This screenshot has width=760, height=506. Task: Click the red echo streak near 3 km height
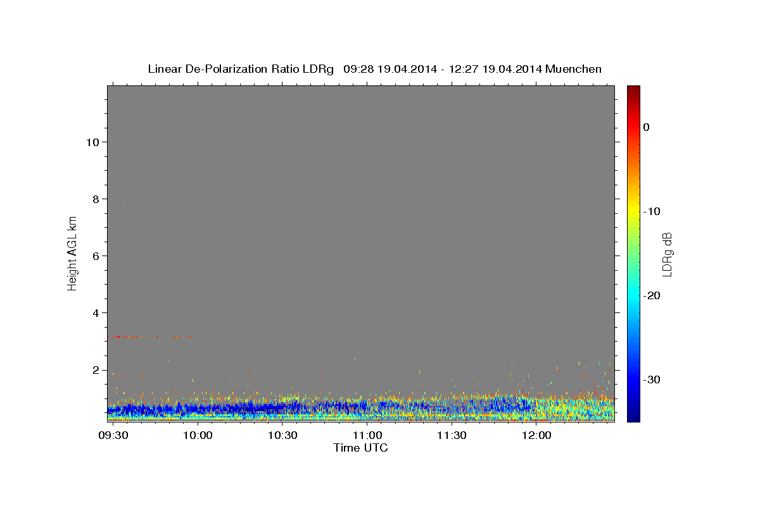tap(150, 336)
